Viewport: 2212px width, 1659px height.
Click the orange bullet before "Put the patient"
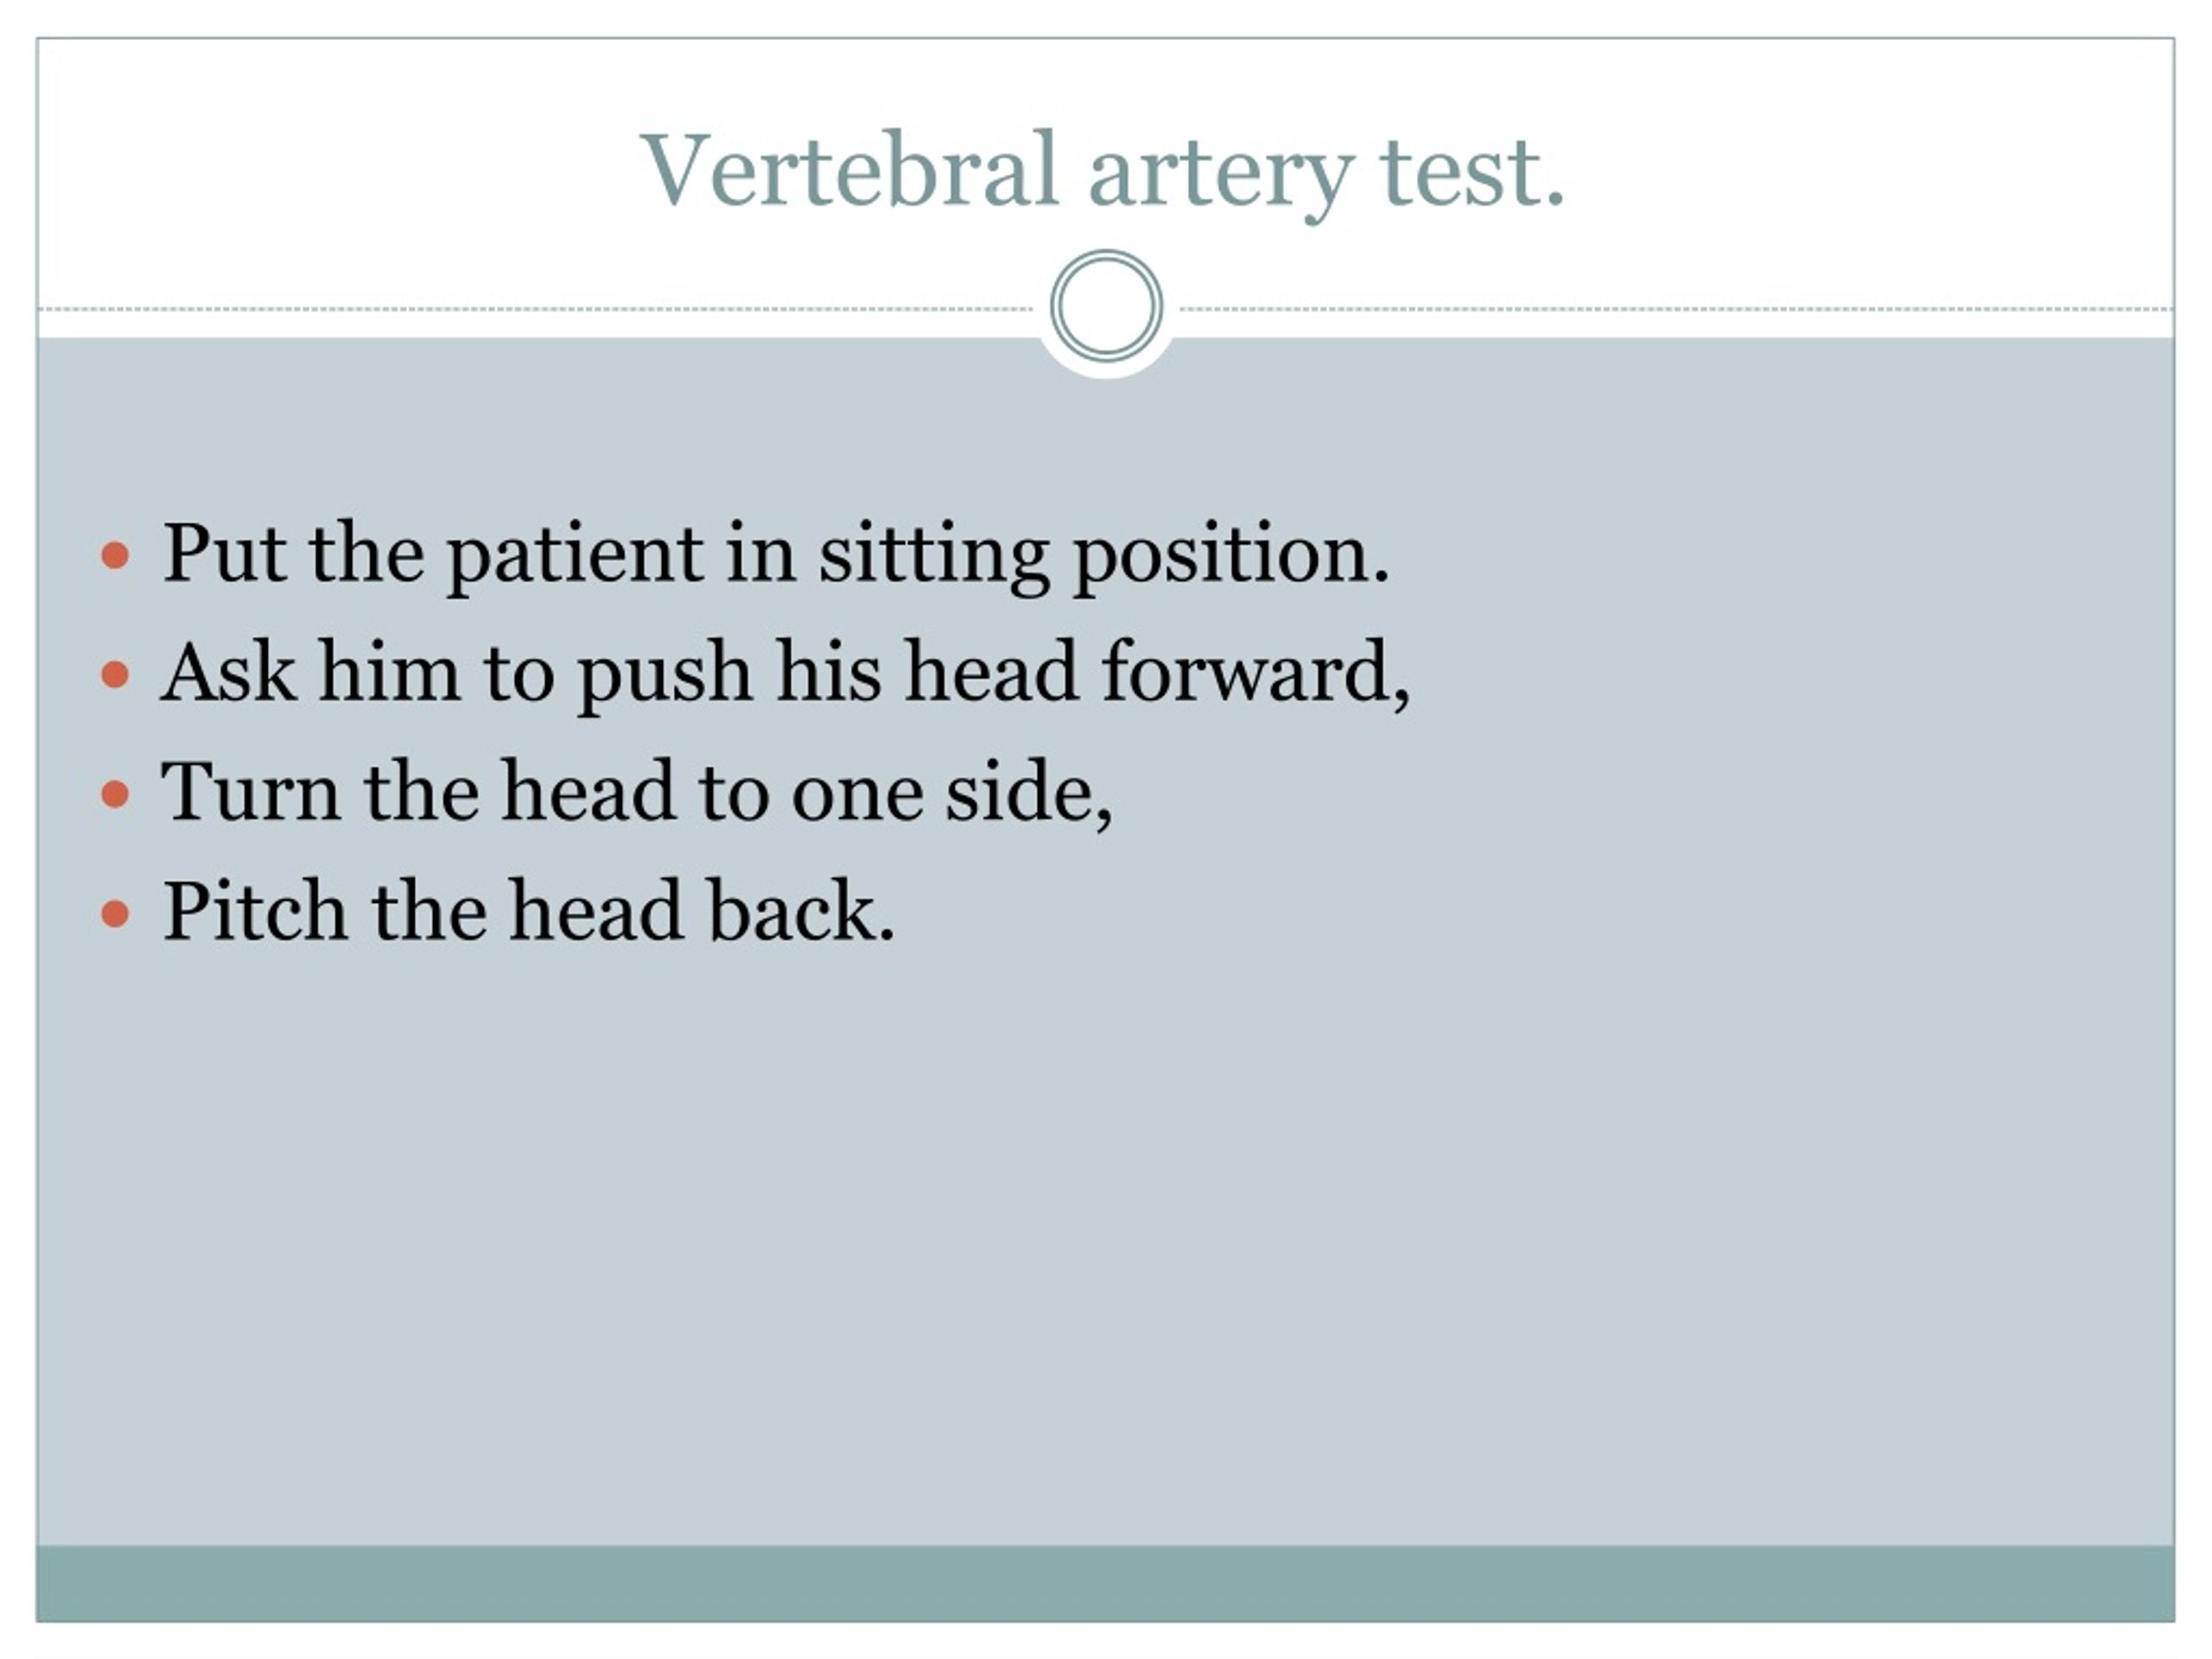coord(116,556)
